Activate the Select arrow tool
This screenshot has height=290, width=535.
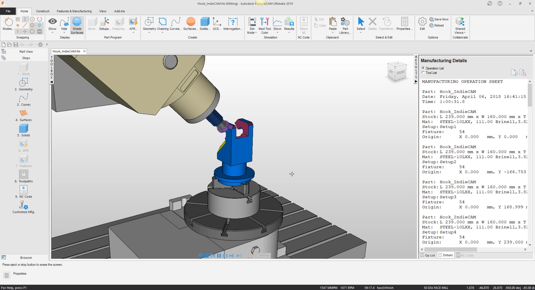(361, 24)
